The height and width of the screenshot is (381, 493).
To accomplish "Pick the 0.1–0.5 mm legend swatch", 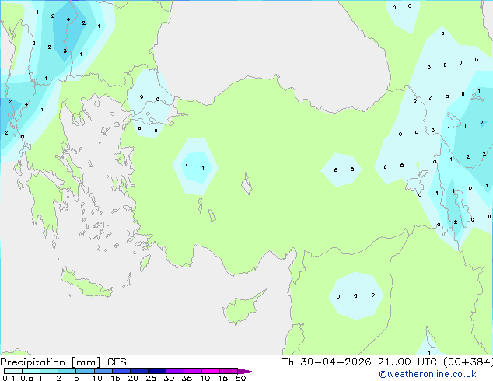I will (x=13, y=371).
